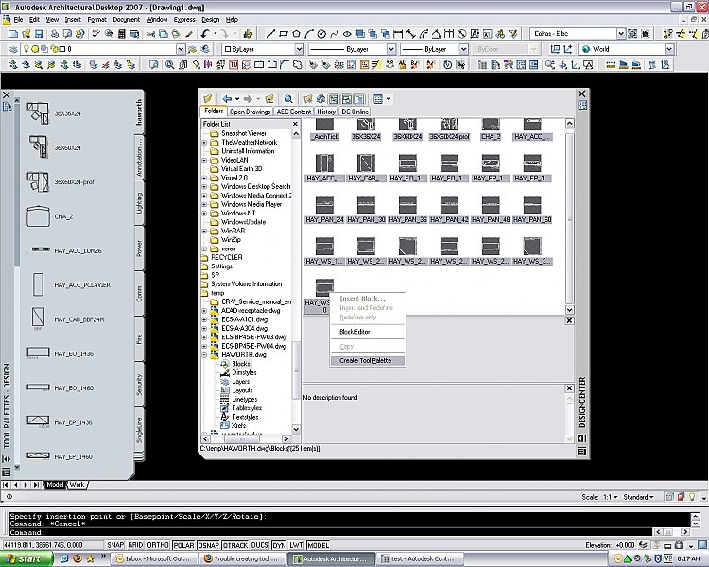Toggle DesignCenter Tree View
709x567 pixels.
334,98
